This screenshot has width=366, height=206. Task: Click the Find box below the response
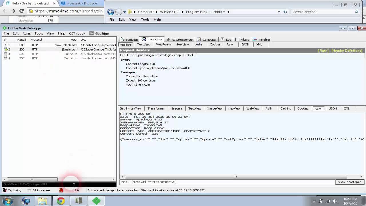click(227, 182)
